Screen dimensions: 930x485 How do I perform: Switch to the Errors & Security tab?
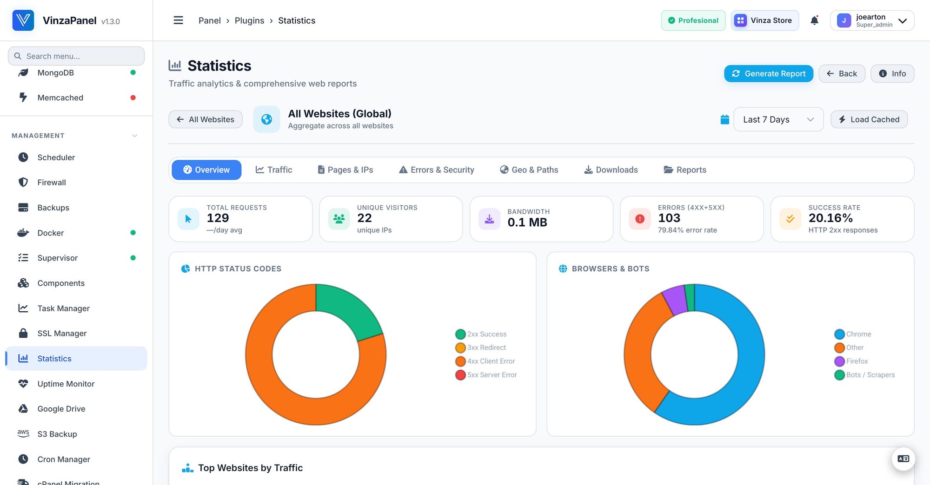[437, 170]
